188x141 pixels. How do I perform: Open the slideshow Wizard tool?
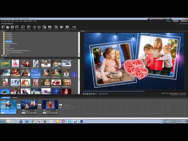(17, 27)
